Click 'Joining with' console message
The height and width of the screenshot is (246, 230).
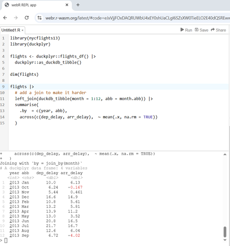(41, 163)
